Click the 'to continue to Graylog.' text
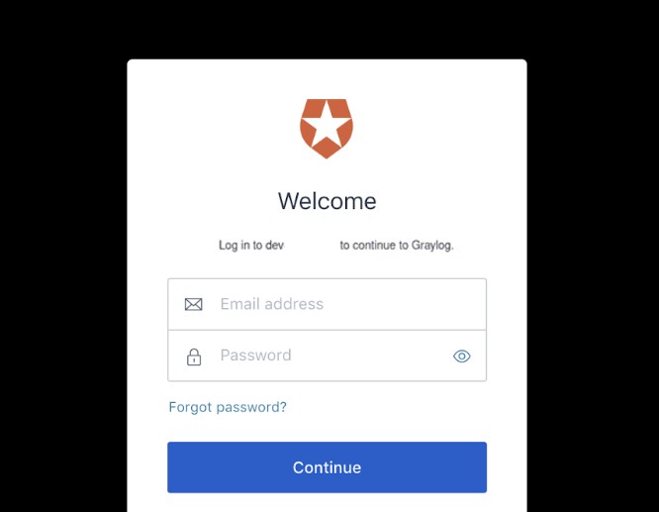 [x=397, y=246]
